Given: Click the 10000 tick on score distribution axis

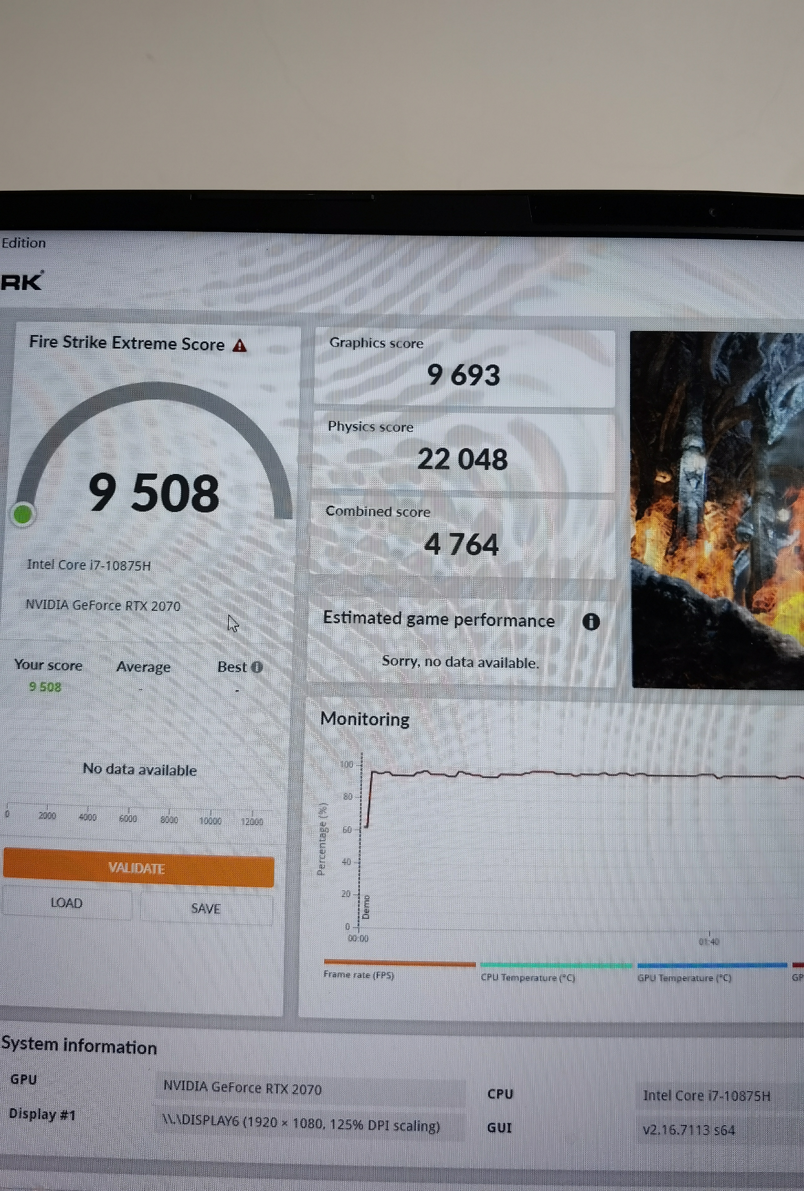Looking at the screenshot, I should pos(210,821).
